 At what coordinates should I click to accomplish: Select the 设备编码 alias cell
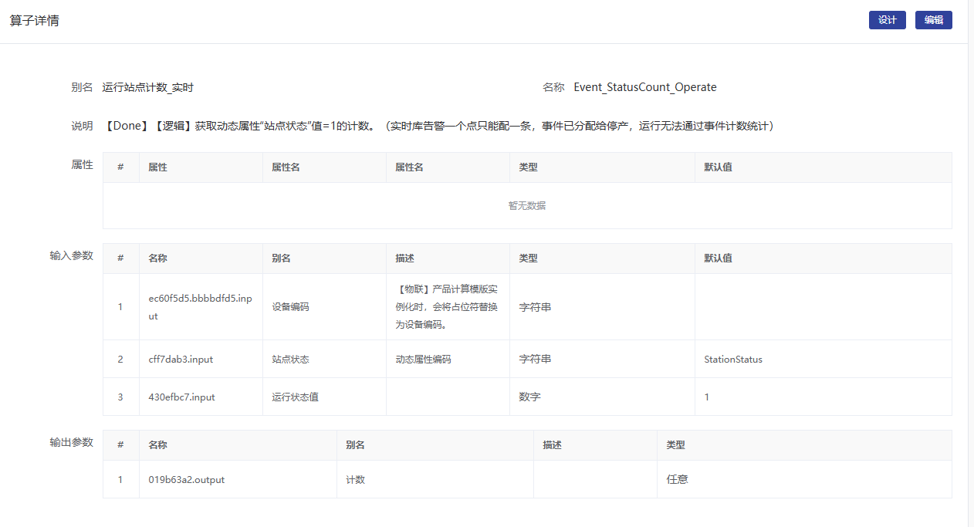pos(291,307)
